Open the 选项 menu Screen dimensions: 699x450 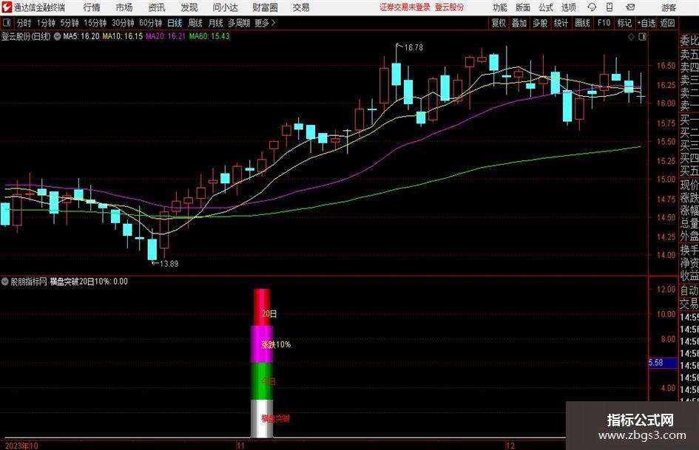(x=568, y=7)
